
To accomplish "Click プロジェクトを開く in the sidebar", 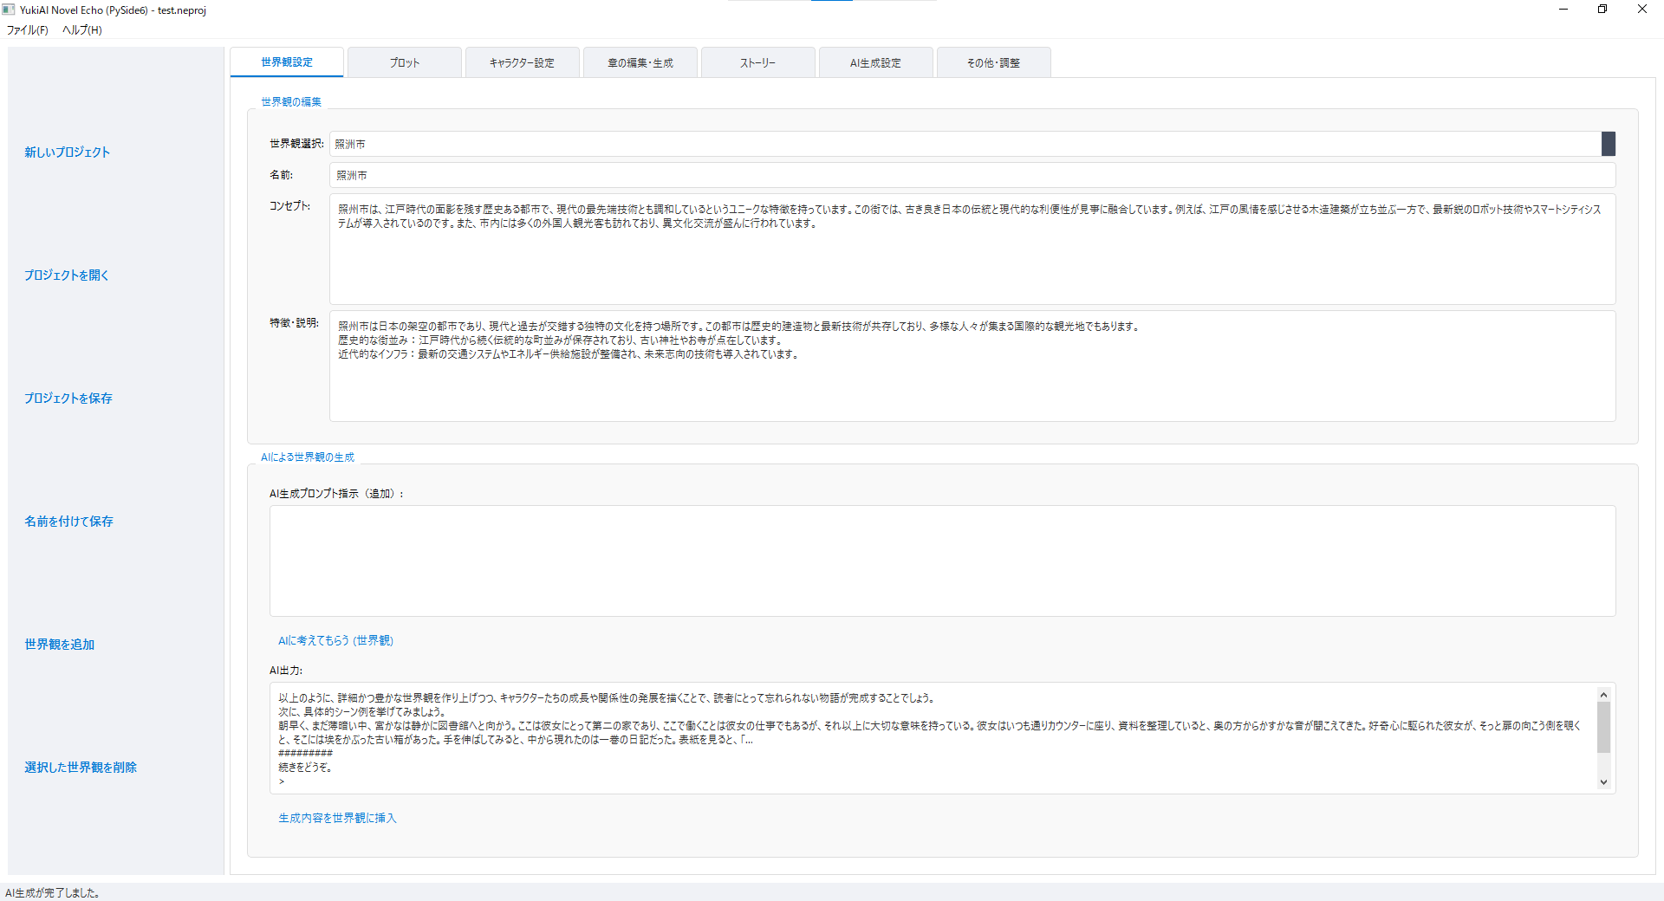I will tap(65, 275).
